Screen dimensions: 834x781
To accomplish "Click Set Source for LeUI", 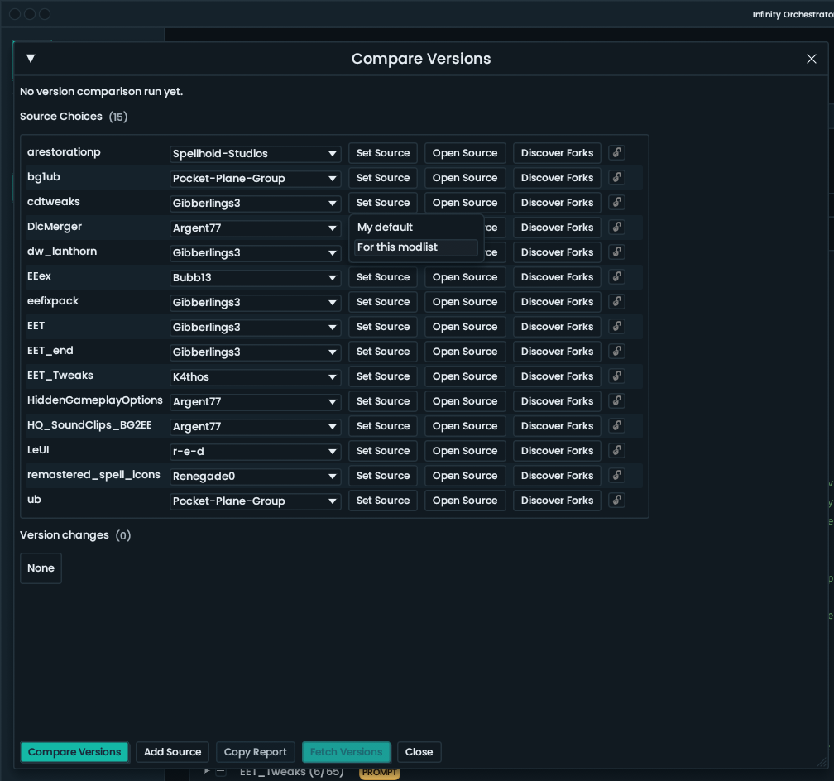I will 383,451.
